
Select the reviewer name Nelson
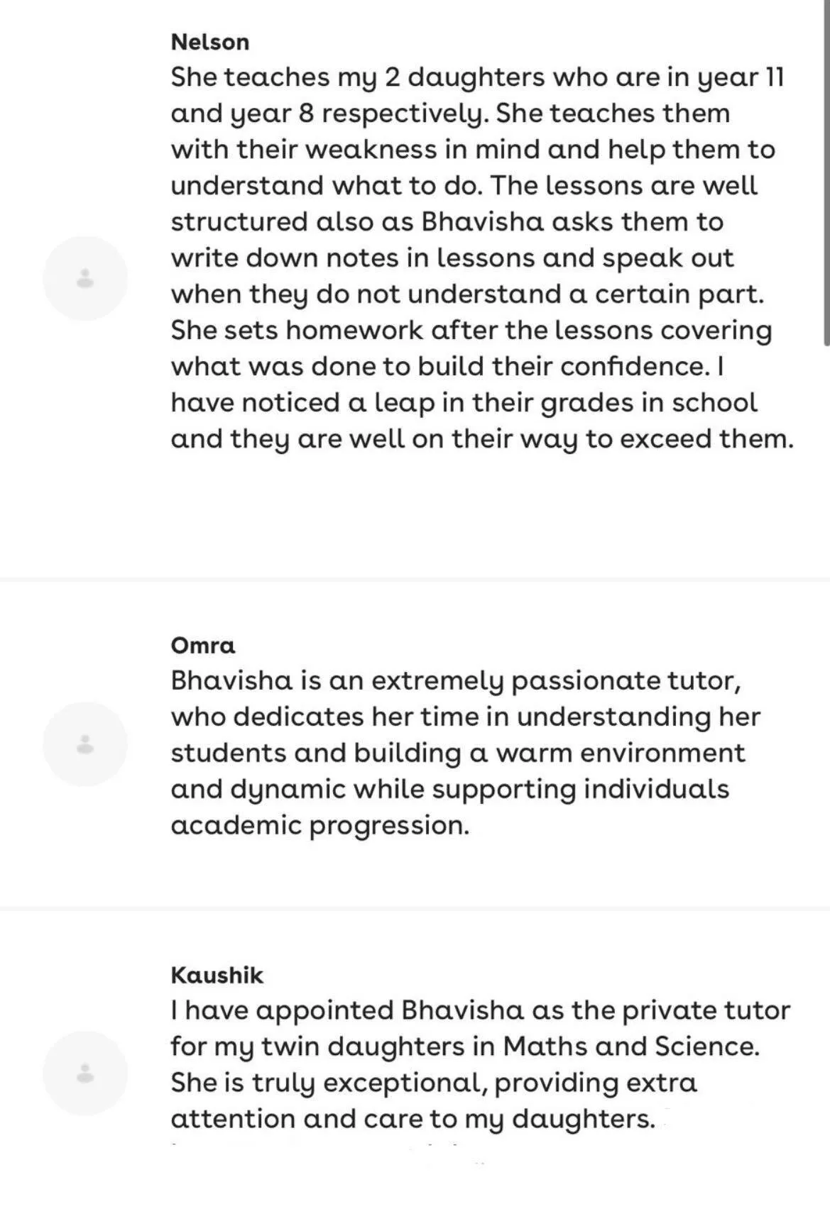[x=210, y=42]
